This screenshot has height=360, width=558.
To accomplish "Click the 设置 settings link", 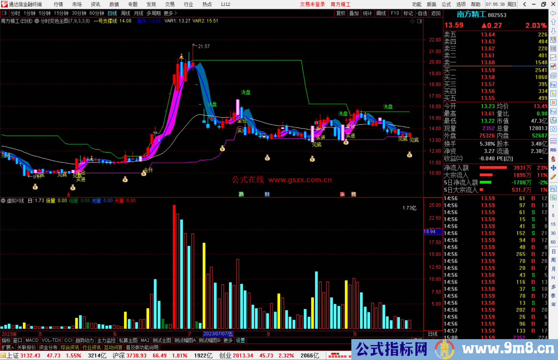I will point(240,340).
